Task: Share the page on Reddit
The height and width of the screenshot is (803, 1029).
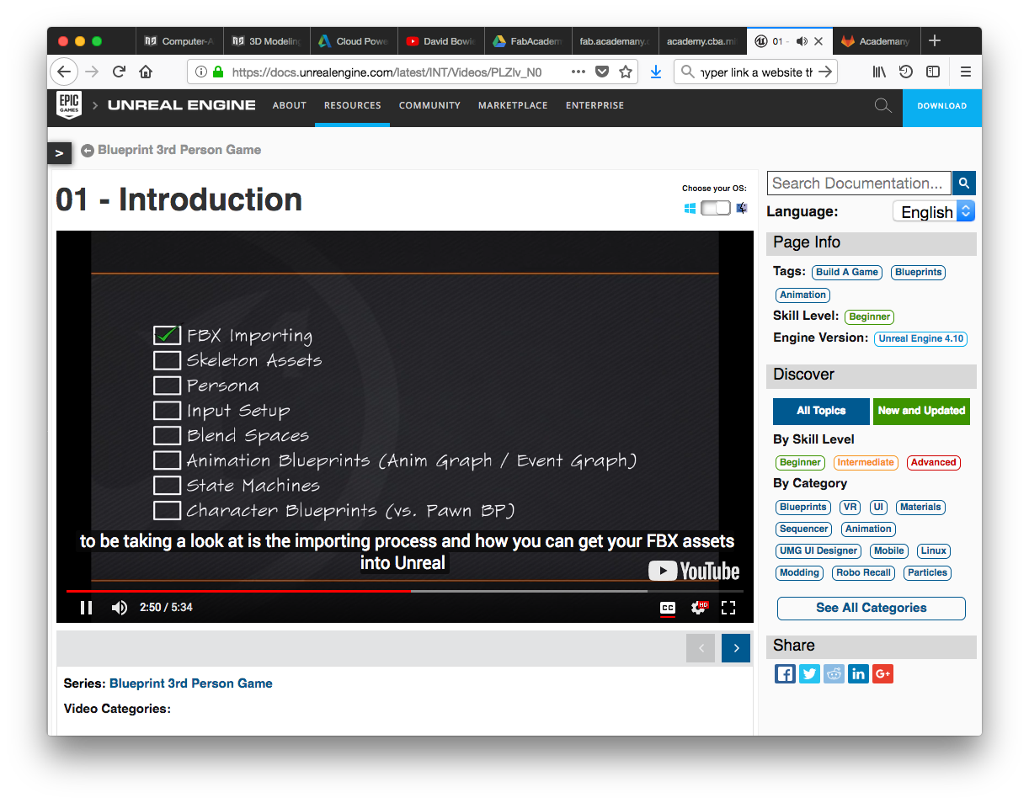Action: 834,673
